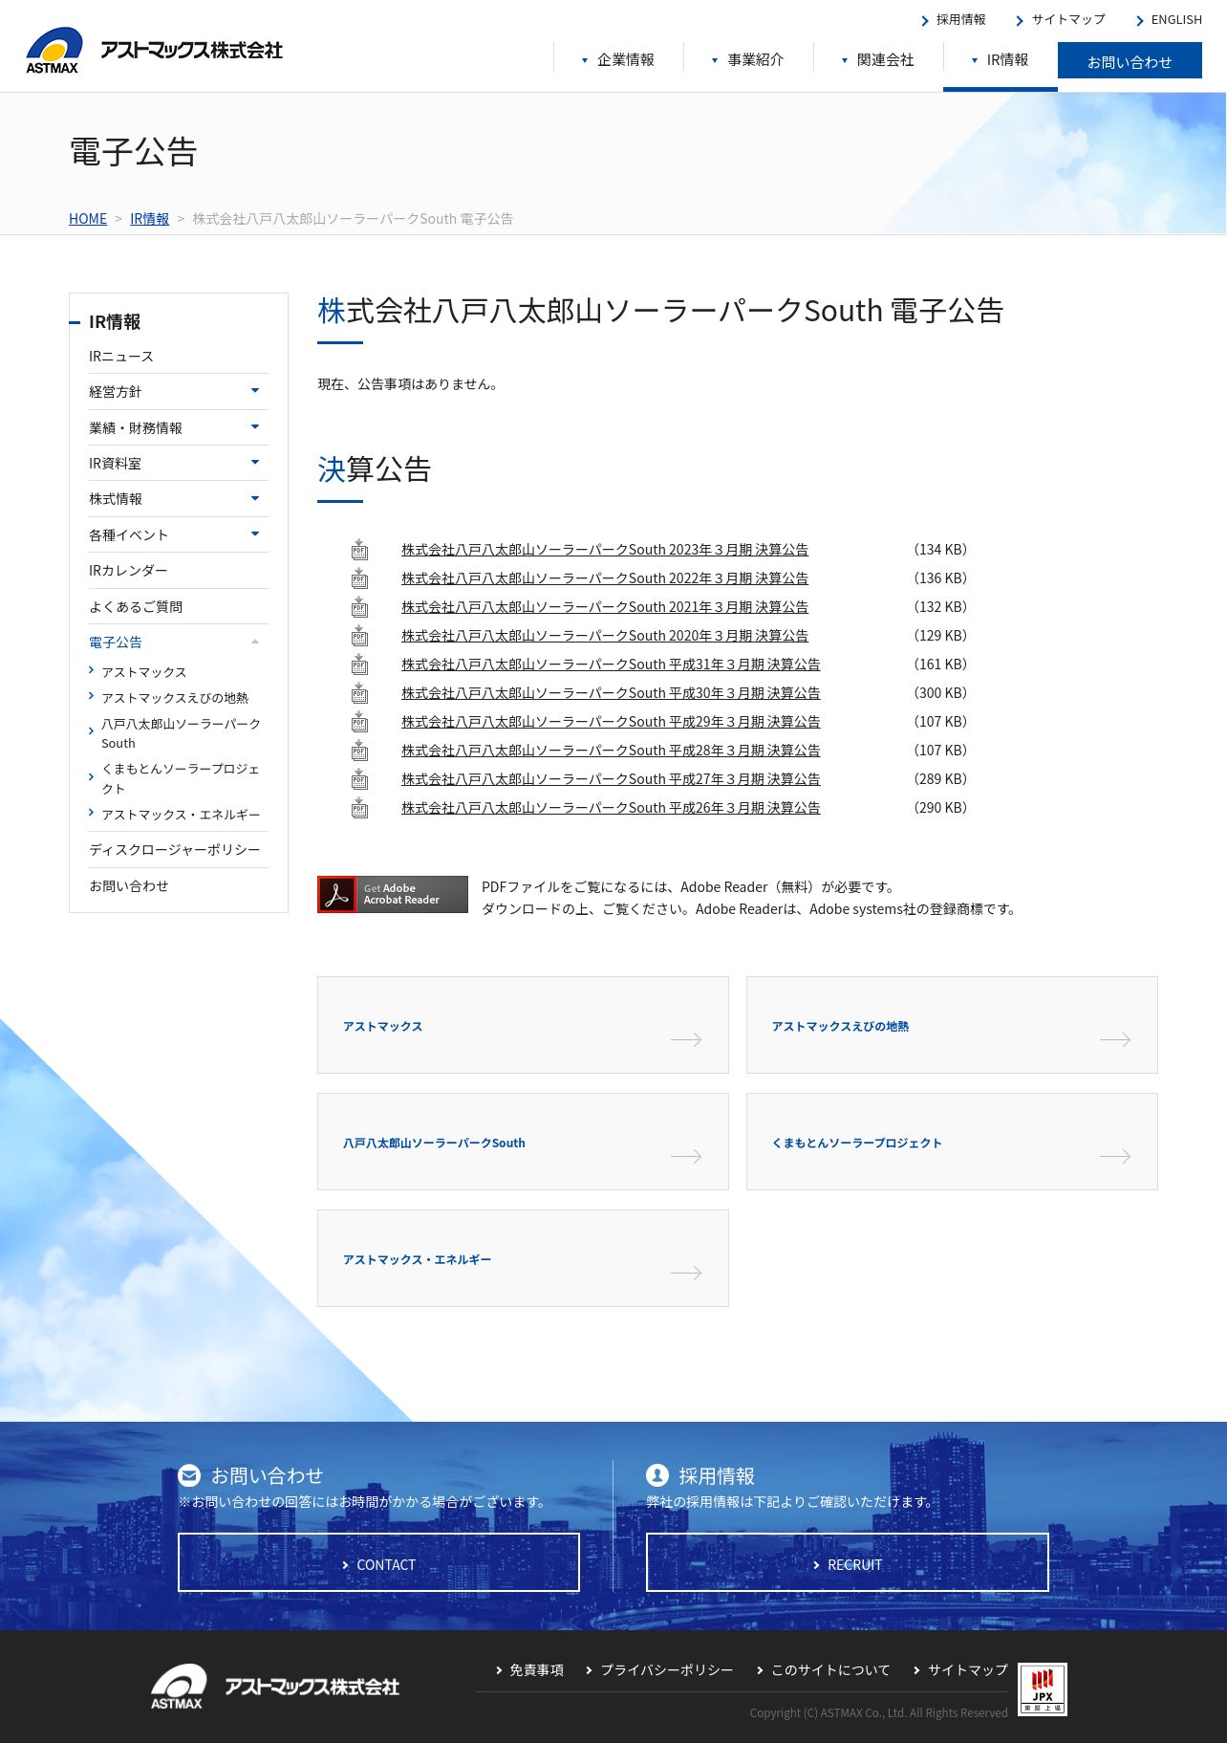This screenshot has height=1743, width=1227.
Task: Click the (300 KB) file size text
Action: (x=940, y=693)
